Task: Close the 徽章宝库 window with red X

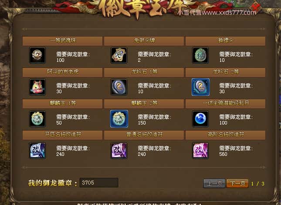Action: click(255, 7)
